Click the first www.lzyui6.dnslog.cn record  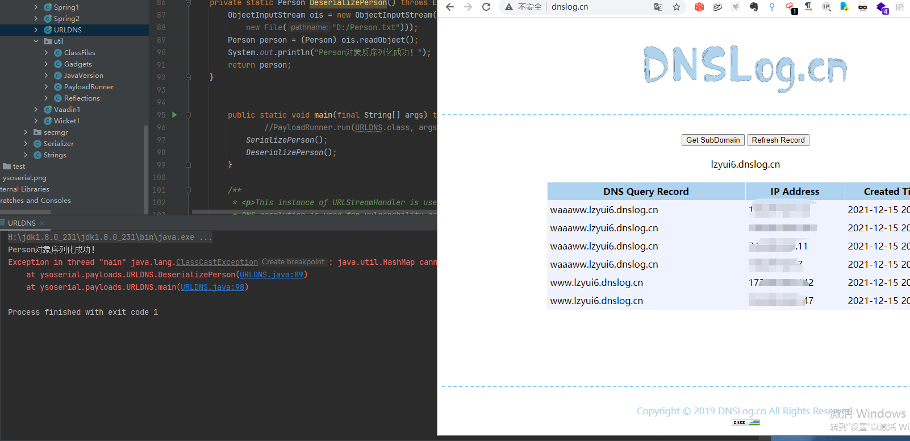pos(596,282)
